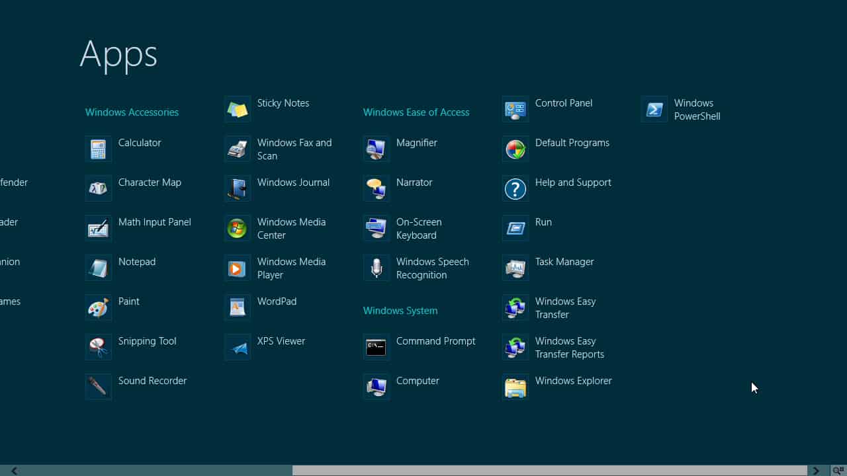Click the "Windows Media Player" label
Image resolution: width=847 pixels, height=476 pixels.
[291, 268]
